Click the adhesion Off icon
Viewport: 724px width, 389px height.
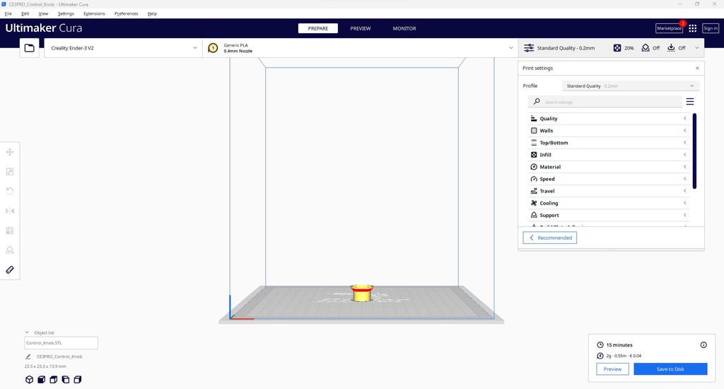click(x=671, y=48)
